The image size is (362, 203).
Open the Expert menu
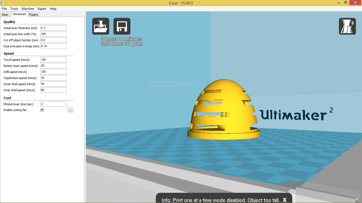tap(42, 9)
